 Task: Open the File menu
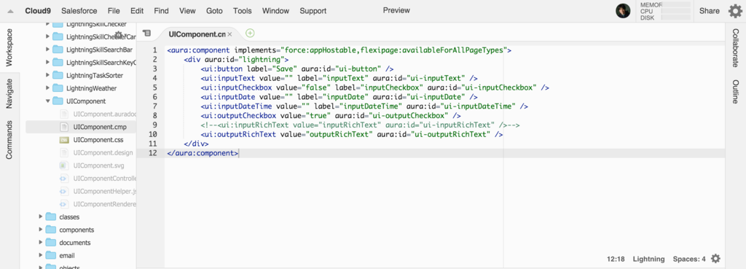coord(114,11)
